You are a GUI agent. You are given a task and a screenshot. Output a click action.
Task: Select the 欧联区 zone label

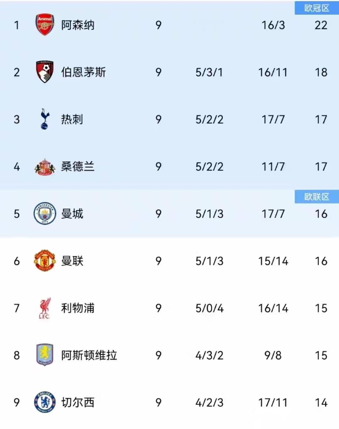click(317, 197)
